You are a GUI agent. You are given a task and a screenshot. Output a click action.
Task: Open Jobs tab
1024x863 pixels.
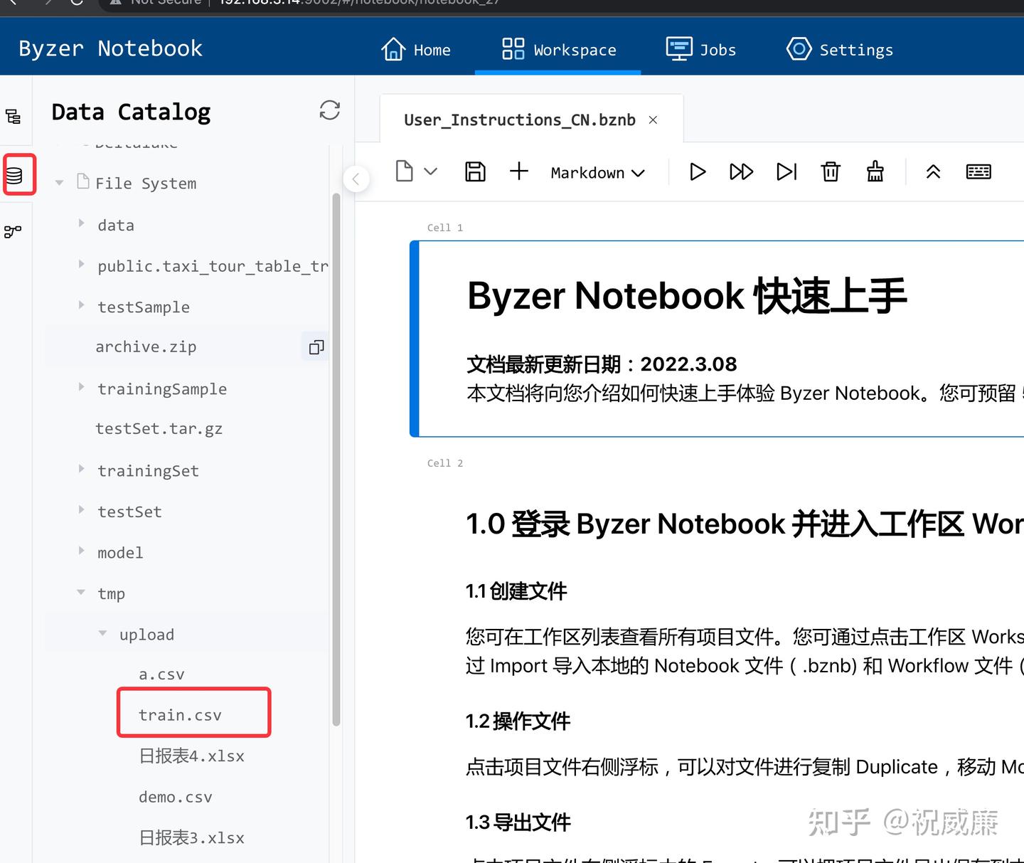[x=700, y=50]
